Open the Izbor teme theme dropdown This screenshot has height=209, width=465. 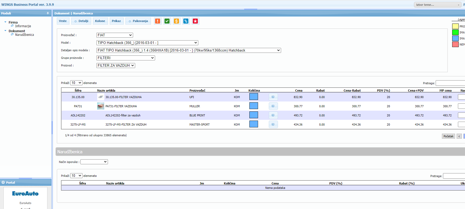pos(437,5)
